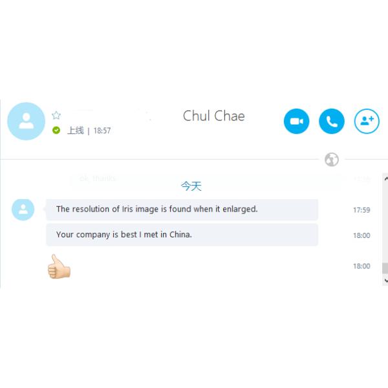This screenshot has height=388, width=388.
Task: Click the small sender avatar beside messages
Action: 23,210
